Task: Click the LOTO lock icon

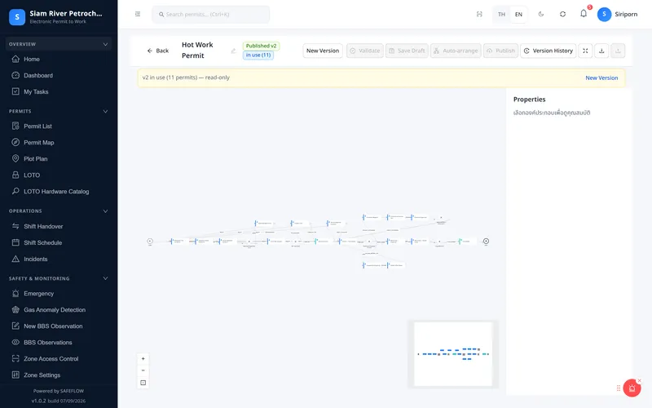Action: click(x=15, y=175)
